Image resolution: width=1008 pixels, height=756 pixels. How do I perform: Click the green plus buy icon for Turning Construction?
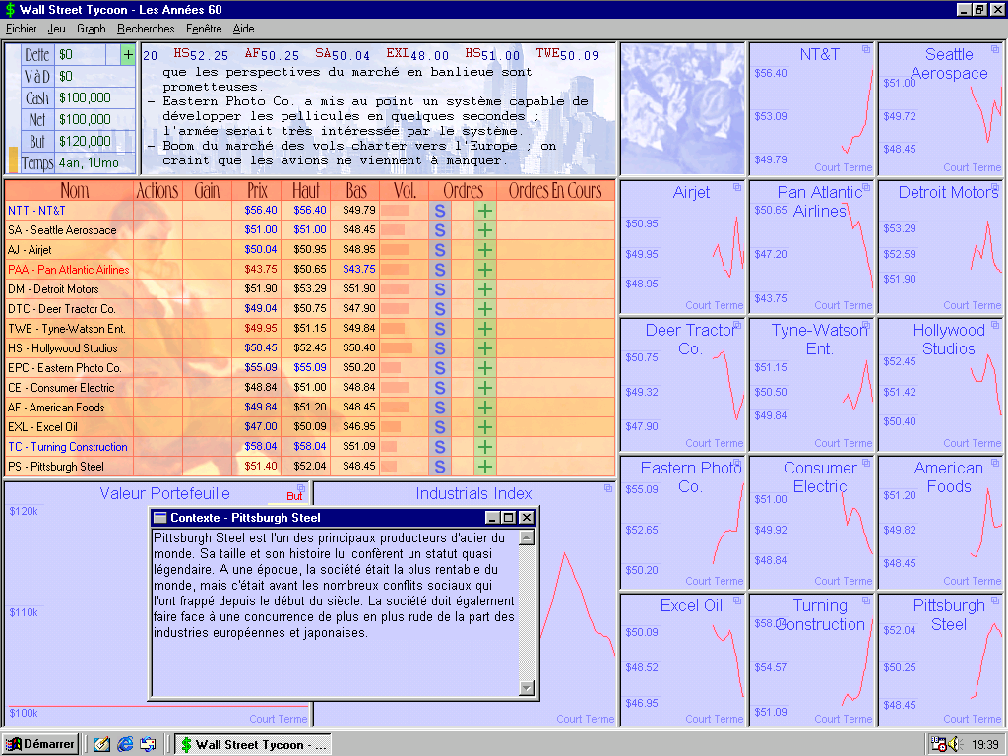pos(485,447)
